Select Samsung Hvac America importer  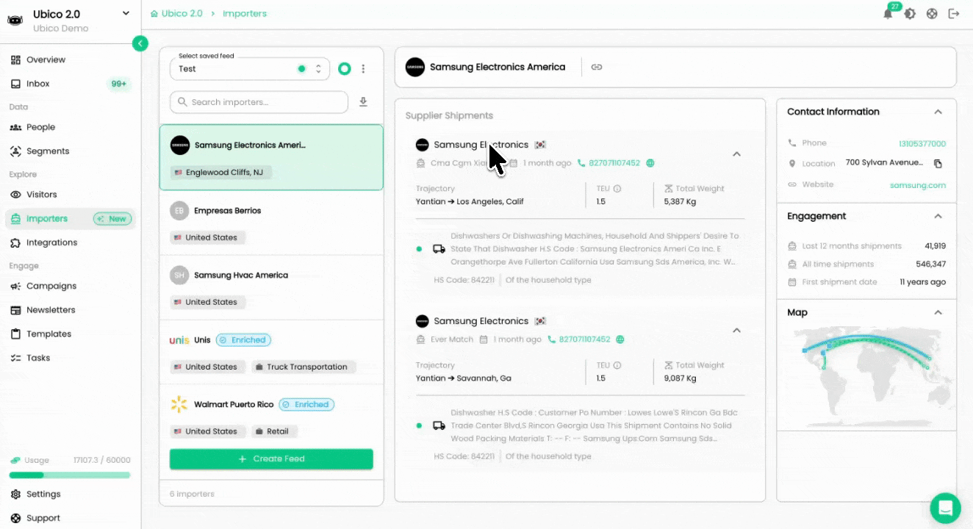point(271,287)
